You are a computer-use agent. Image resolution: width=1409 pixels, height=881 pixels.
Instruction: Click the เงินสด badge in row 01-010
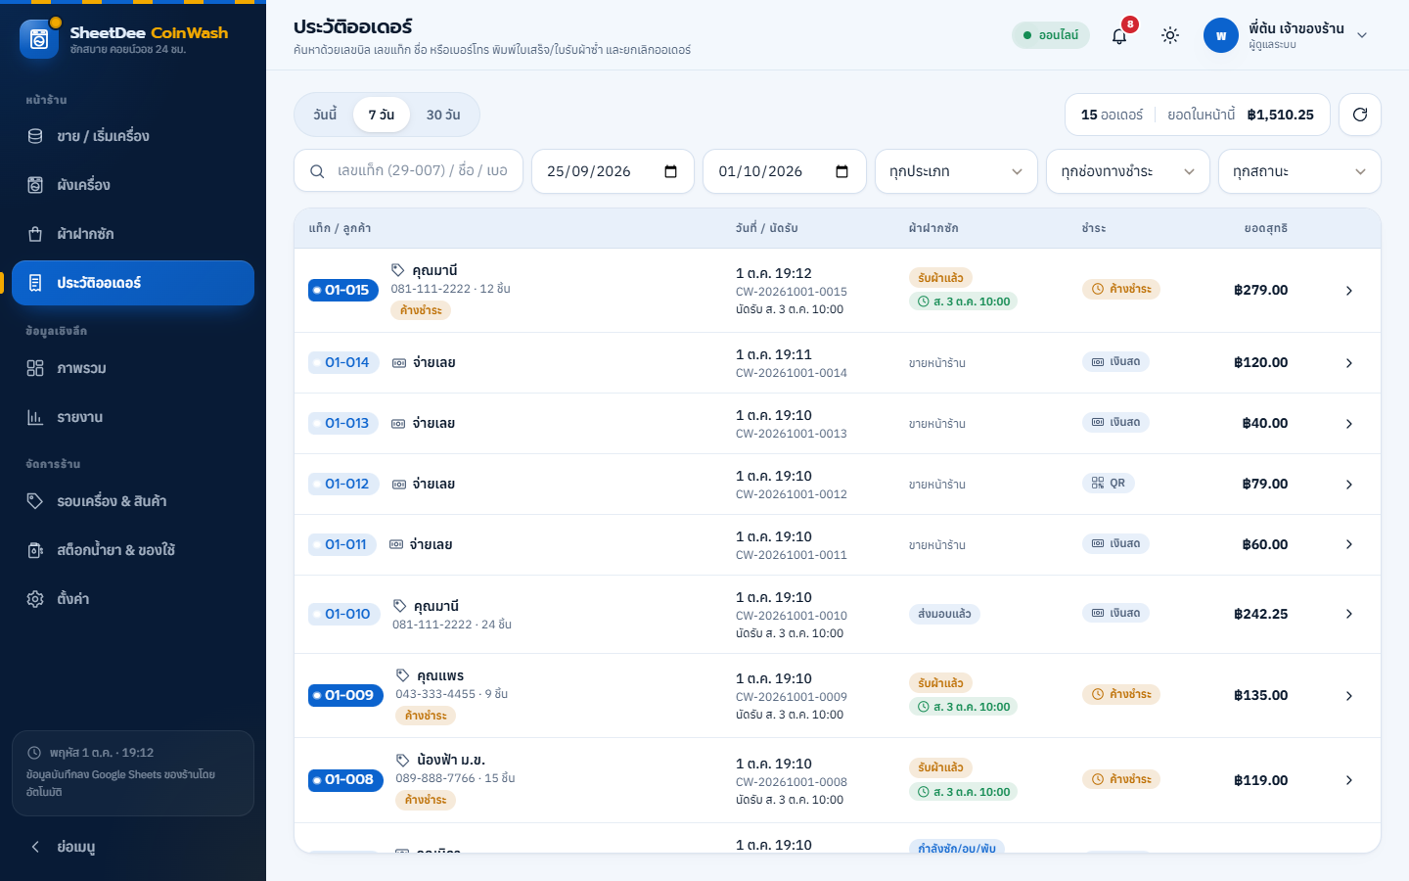[1115, 613]
